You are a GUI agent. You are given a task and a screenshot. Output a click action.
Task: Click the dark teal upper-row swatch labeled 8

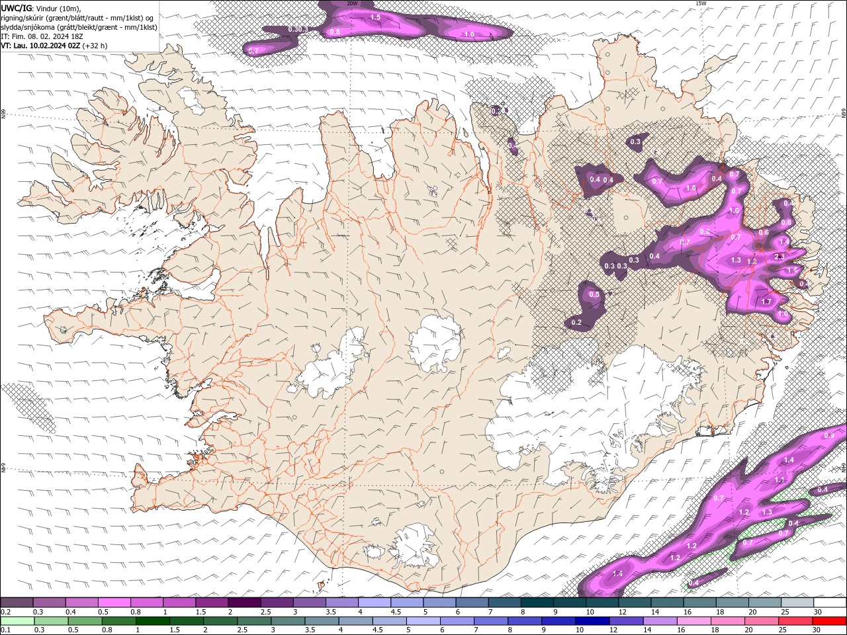point(537,603)
